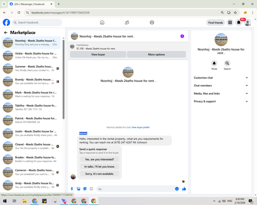Viewport: 257px width, 205px height.
Task: Search in this conversation
Action: point(227,64)
